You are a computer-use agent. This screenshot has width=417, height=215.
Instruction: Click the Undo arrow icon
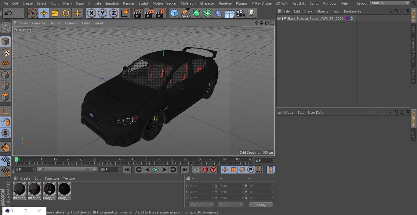[8, 13]
